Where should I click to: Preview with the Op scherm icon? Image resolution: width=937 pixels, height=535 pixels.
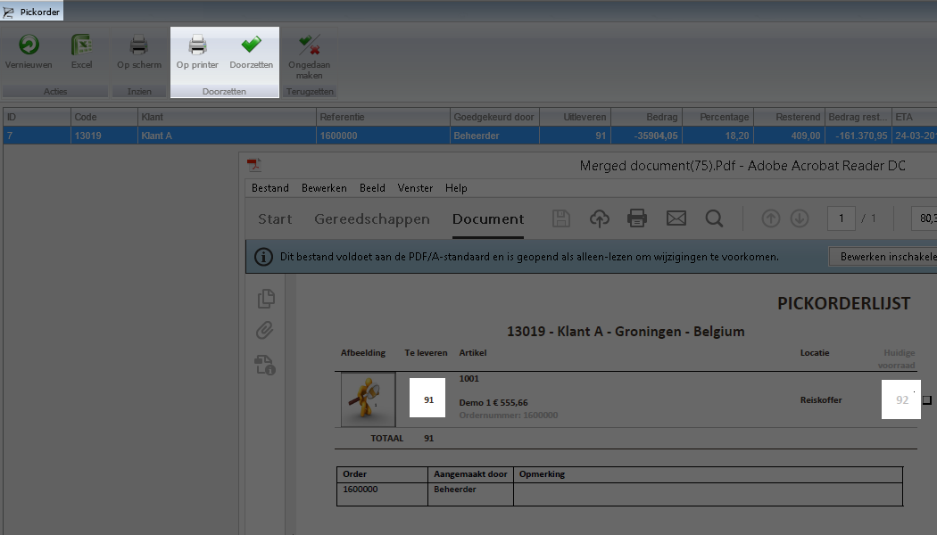pos(139,45)
